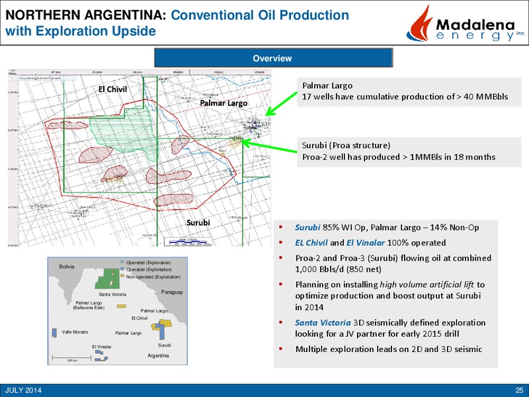This screenshot has width=529, height=397.
Task: Click 'El Vinalar' label on locator map
Action: (x=102, y=347)
